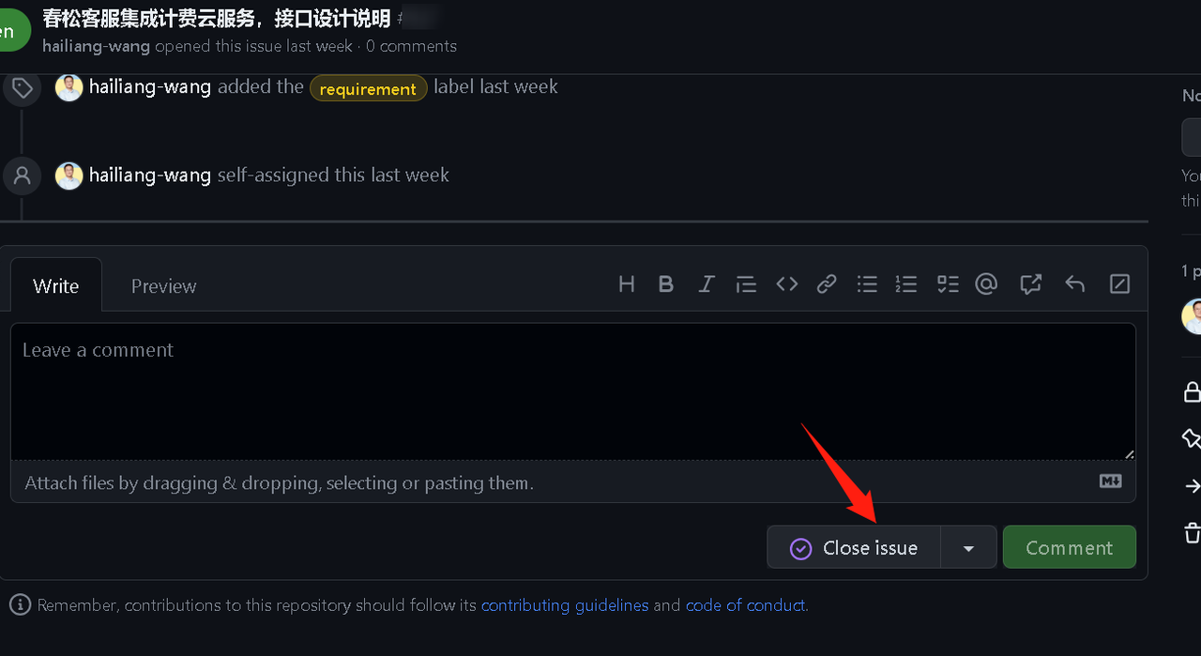Toggle bold formatting in the comment editor
Screen dimensions: 1201x656
(x=666, y=284)
